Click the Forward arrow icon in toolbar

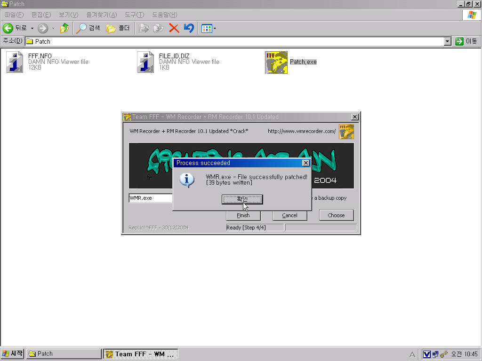[43, 28]
